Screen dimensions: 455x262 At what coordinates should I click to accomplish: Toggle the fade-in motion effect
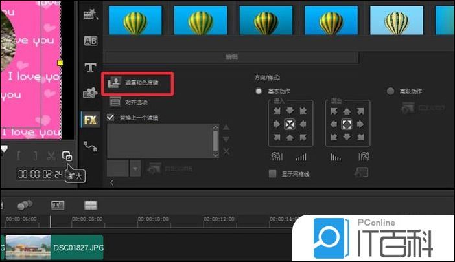point(301,157)
